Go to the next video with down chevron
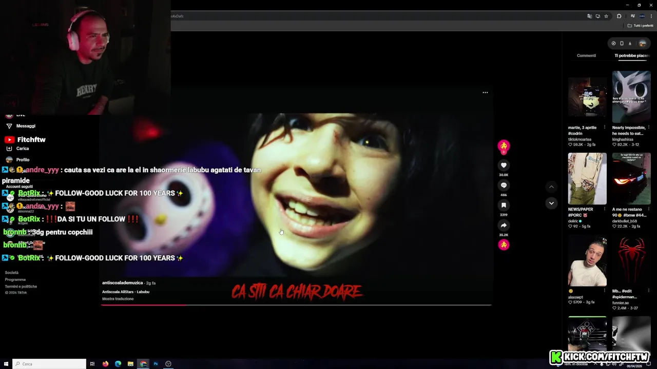The height and width of the screenshot is (369, 657). point(551,203)
